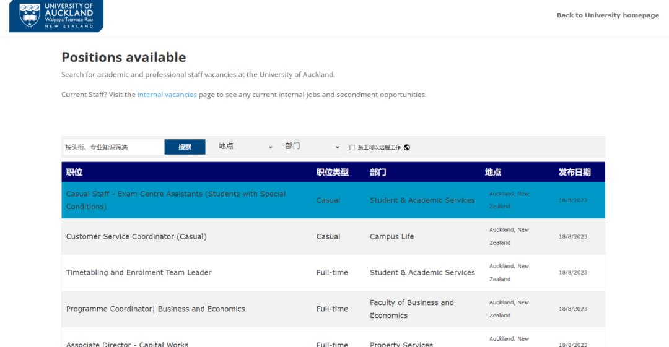669x347 pixels.
Task: Open the internal vacancies link
Action: click(x=167, y=95)
